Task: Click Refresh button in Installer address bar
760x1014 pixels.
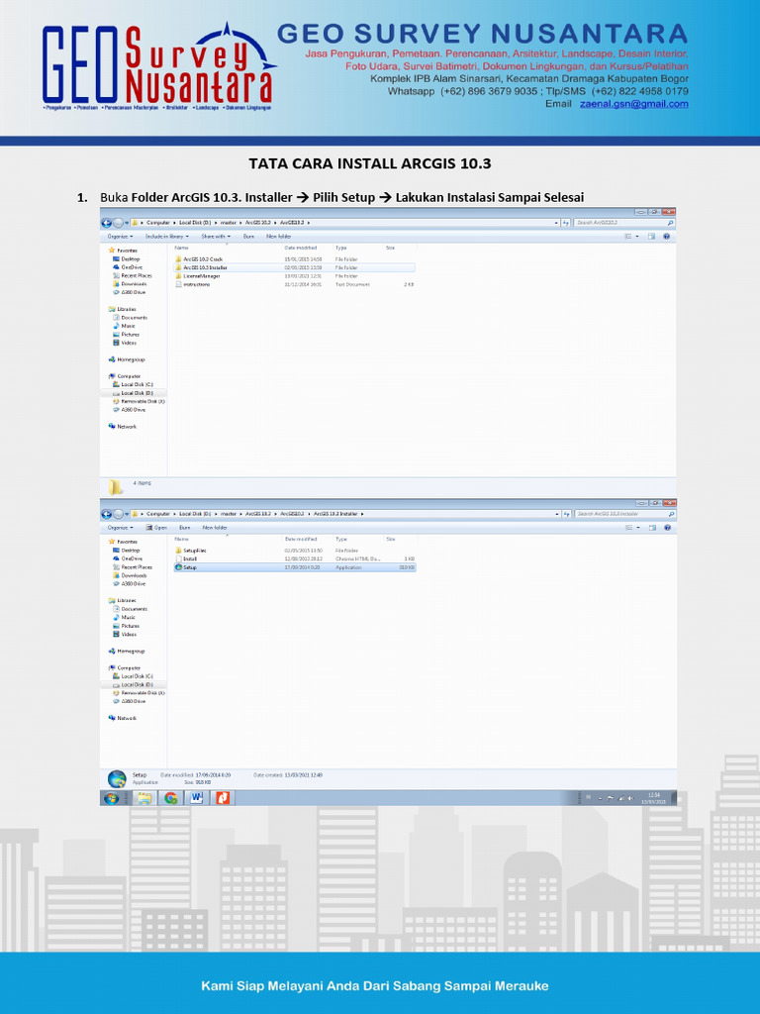Action: click(x=566, y=514)
